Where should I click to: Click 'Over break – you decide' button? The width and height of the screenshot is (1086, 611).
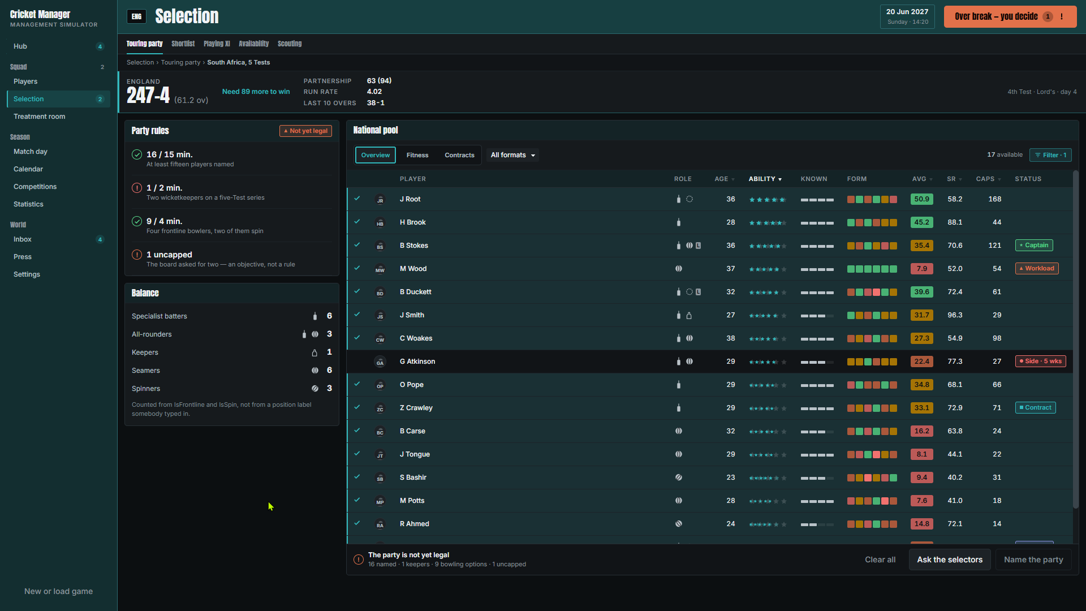coord(1010,16)
